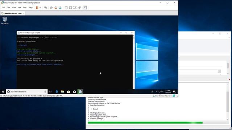Revert to snapshot using the orange snapshot icon
This screenshot has height=130, width=232.
56,8
